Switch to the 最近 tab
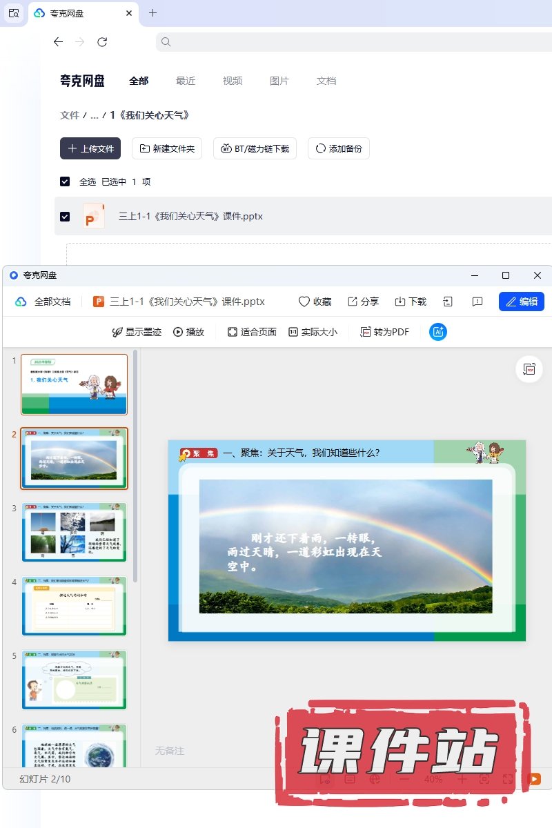The image size is (552, 828). (x=186, y=81)
